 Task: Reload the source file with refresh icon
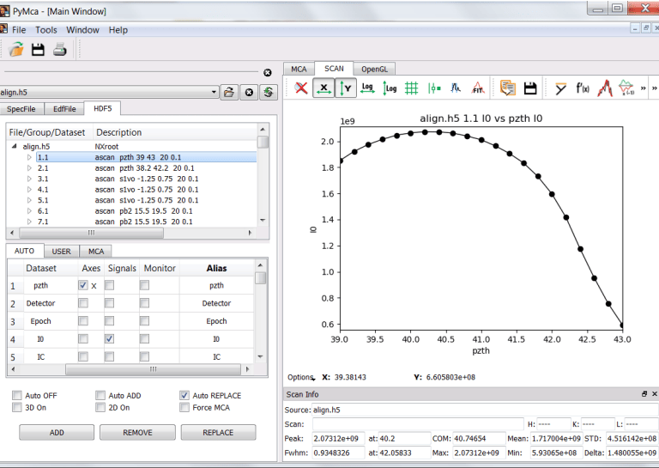[x=269, y=92]
